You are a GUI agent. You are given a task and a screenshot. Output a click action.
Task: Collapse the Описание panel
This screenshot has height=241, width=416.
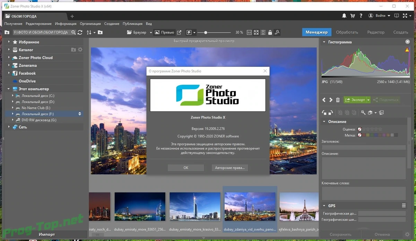pos(324,122)
